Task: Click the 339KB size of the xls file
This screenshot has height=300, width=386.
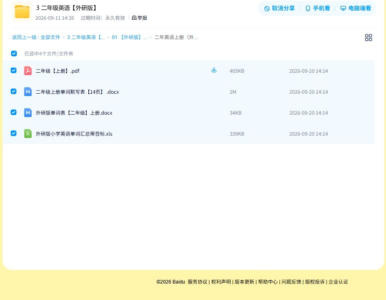Action: coord(237,134)
